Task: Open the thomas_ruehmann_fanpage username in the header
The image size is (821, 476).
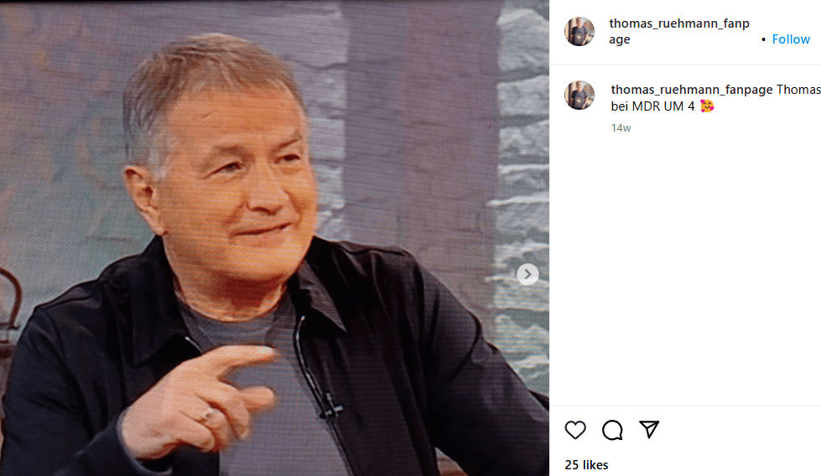Action: coord(679,31)
